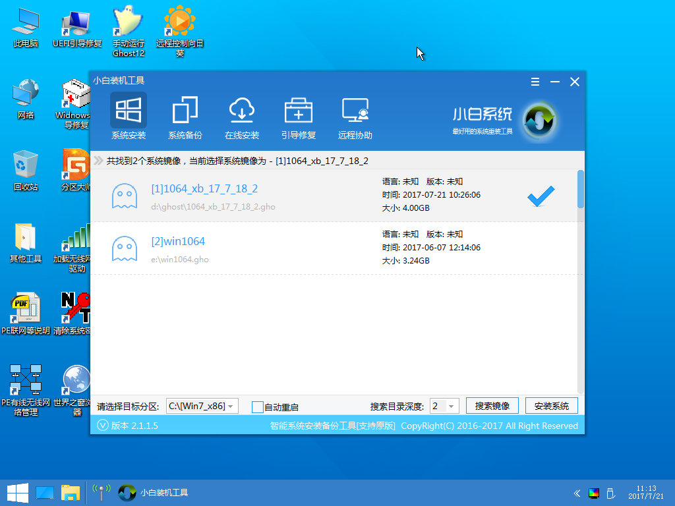The image size is (675, 506).
Task: Deselect the checkmark on 1064_xb_17_7_18_2
Action: 541,196
